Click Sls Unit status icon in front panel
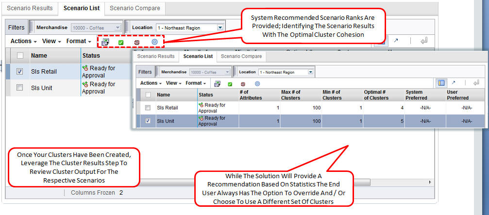 tap(201, 118)
